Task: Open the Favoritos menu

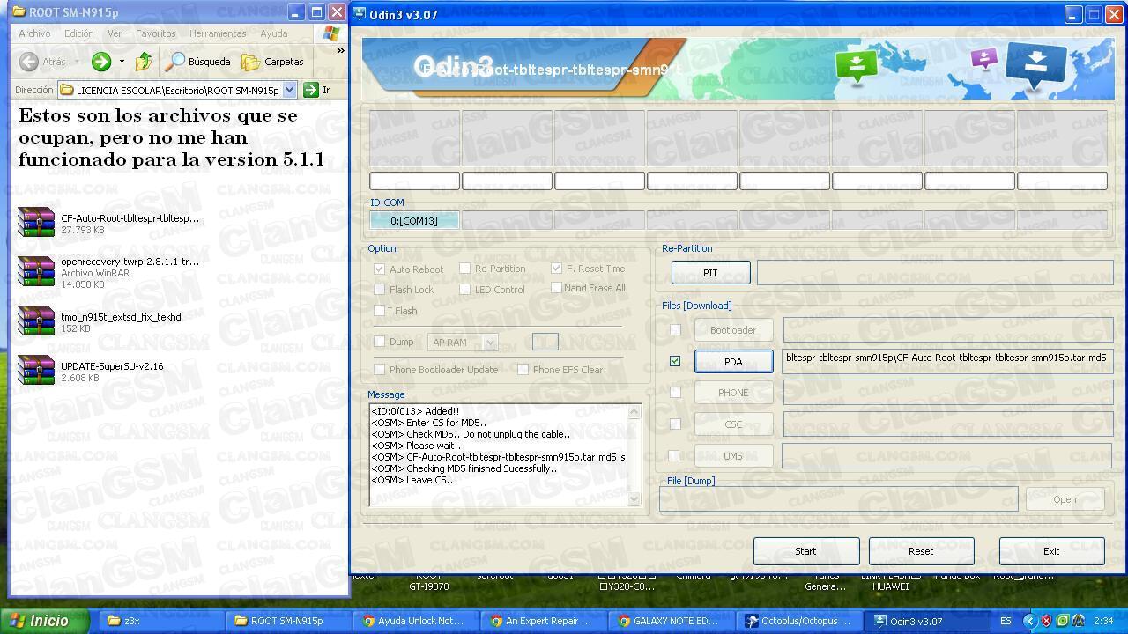Action: point(156,33)
